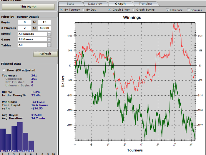Screen dimensions: 206x155
Task: Click the histogram bar labeled 18.3
Action: pyautogui.click(x=3, y=140)
